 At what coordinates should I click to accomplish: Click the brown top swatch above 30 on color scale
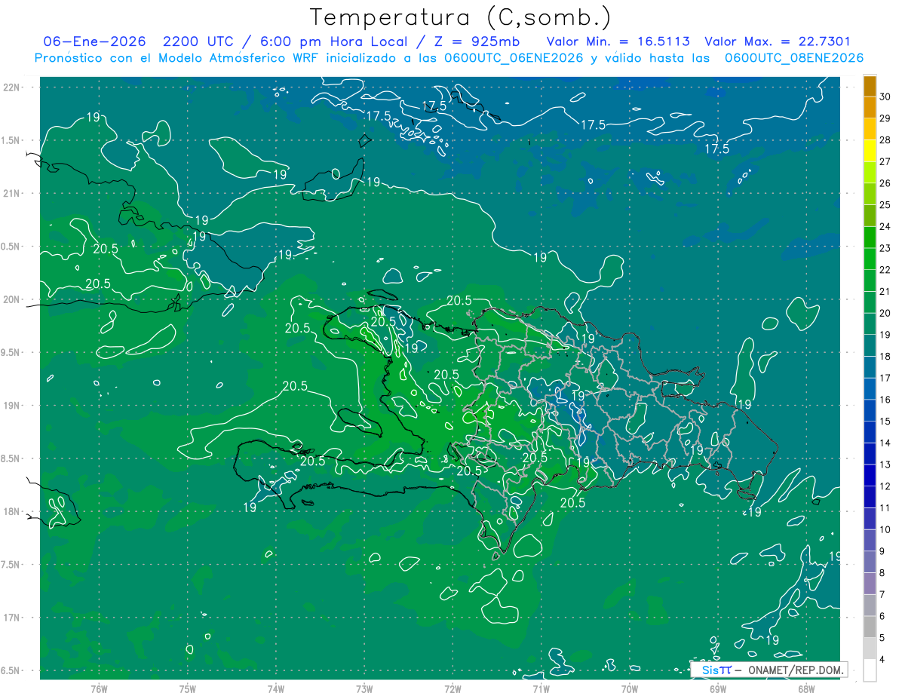pyautogui.click(x=870, y=86)
